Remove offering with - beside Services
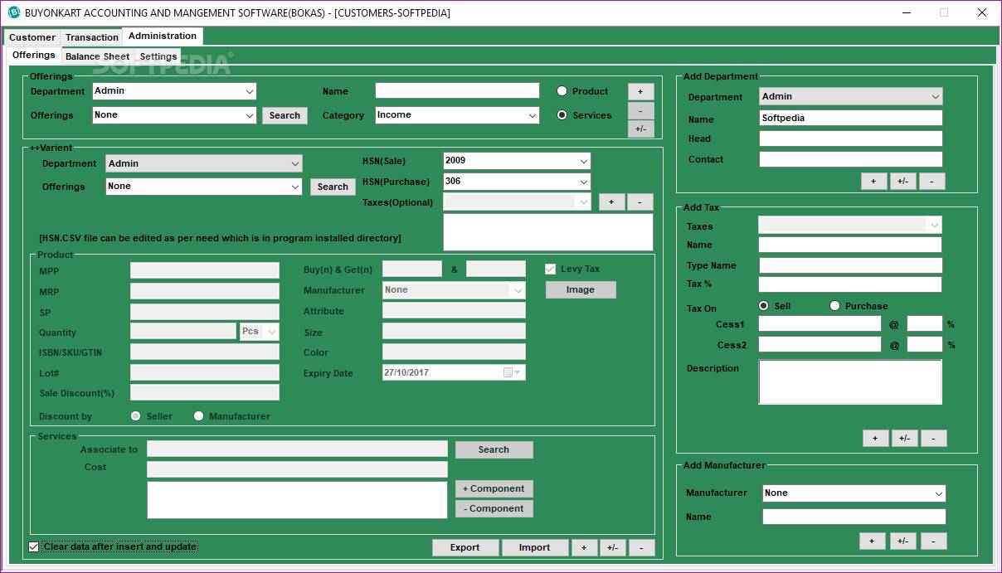The width and height of the screenshot is (1002, 573). [640, 110]
